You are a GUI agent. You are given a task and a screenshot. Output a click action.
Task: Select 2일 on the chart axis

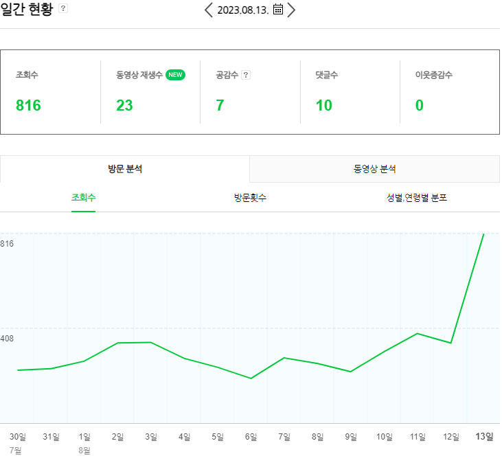118,437
